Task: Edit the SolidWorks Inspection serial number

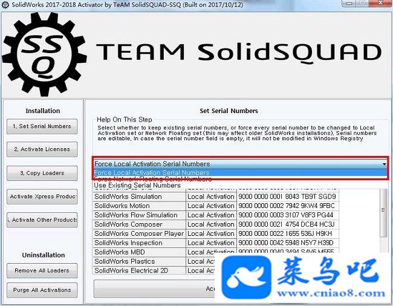Action: click(288, 243)
